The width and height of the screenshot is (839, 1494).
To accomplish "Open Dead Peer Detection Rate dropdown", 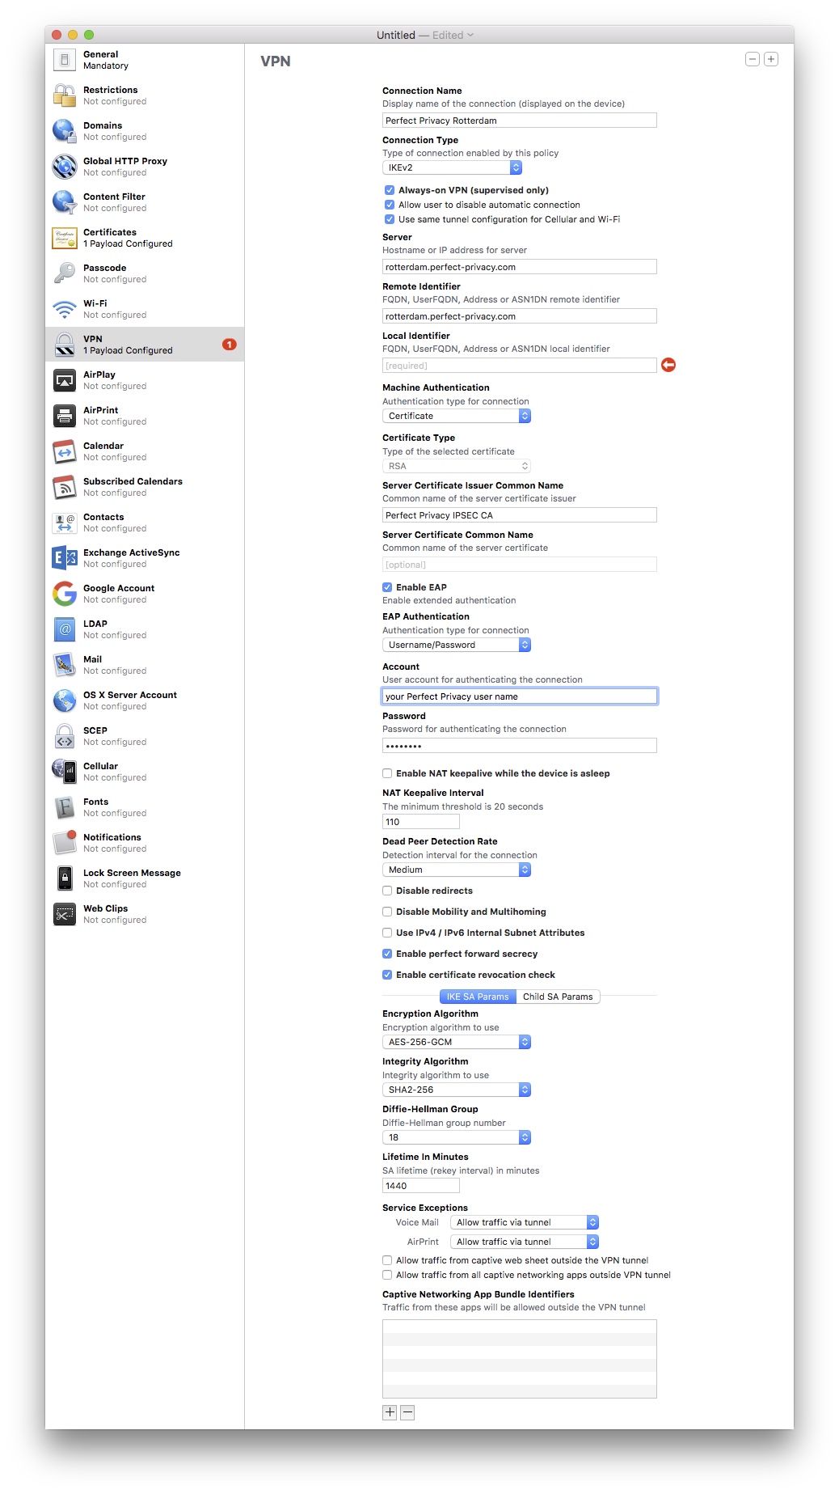I will click(457, 870).
